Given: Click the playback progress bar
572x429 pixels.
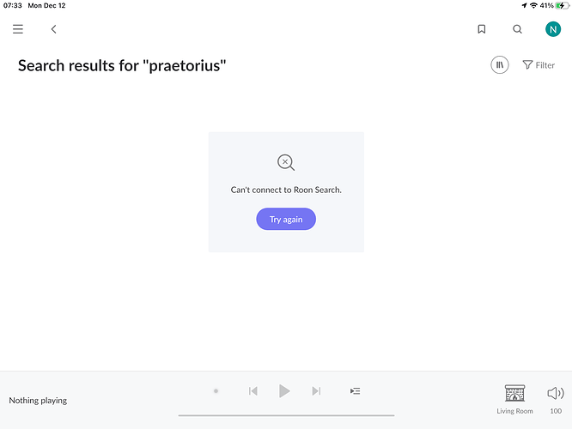Looking at the screenshot, I should coord(286,415).
